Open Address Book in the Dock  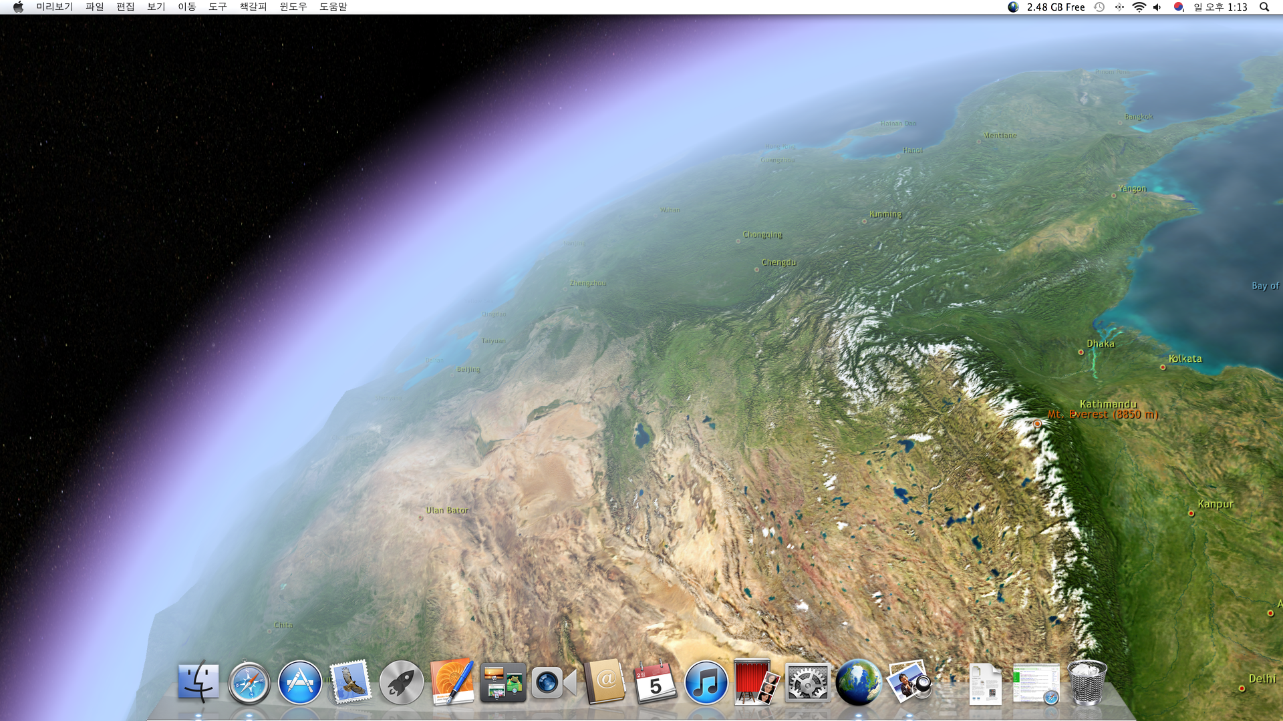[605, 682]
